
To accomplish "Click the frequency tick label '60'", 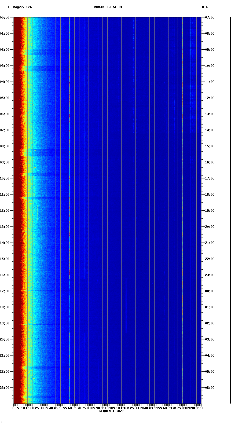I will click(x=70, y=408).
